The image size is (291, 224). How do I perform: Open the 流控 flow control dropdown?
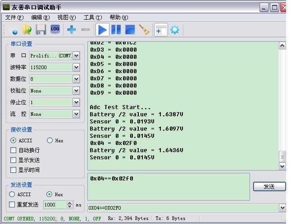76,114
